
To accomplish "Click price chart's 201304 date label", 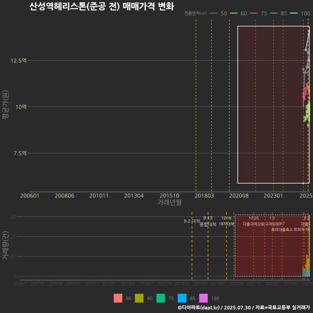I will (134, 196).
